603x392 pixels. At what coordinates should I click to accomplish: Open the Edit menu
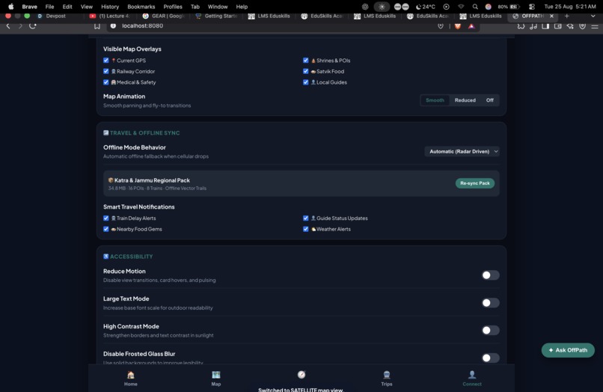pyautogui.click(x=67, y=7)
